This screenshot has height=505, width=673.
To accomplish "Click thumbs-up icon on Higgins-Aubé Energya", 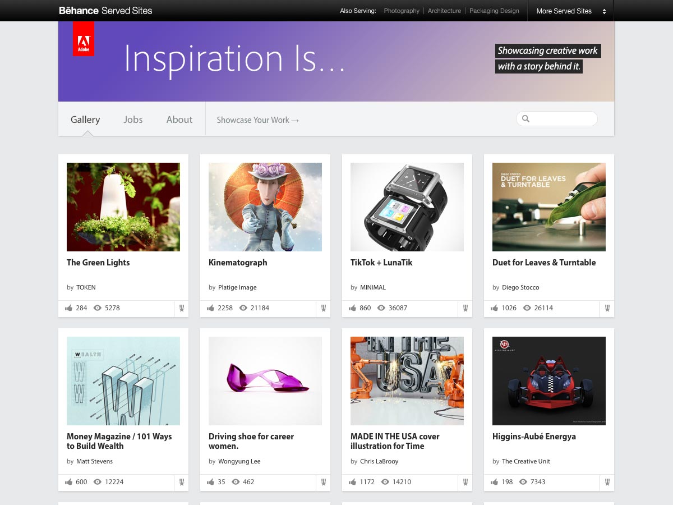I will pos(494,482).
